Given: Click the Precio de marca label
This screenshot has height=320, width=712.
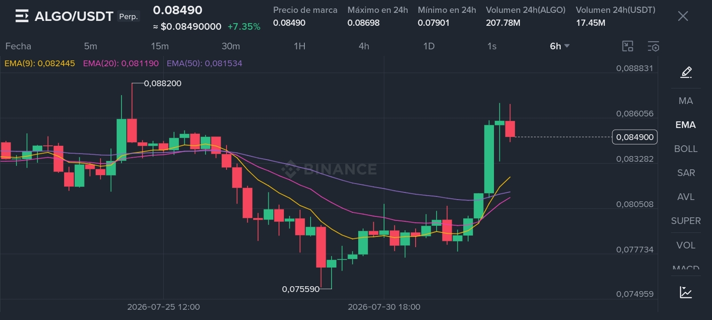Looking at the screenshot, I should [x=305, y=10].
